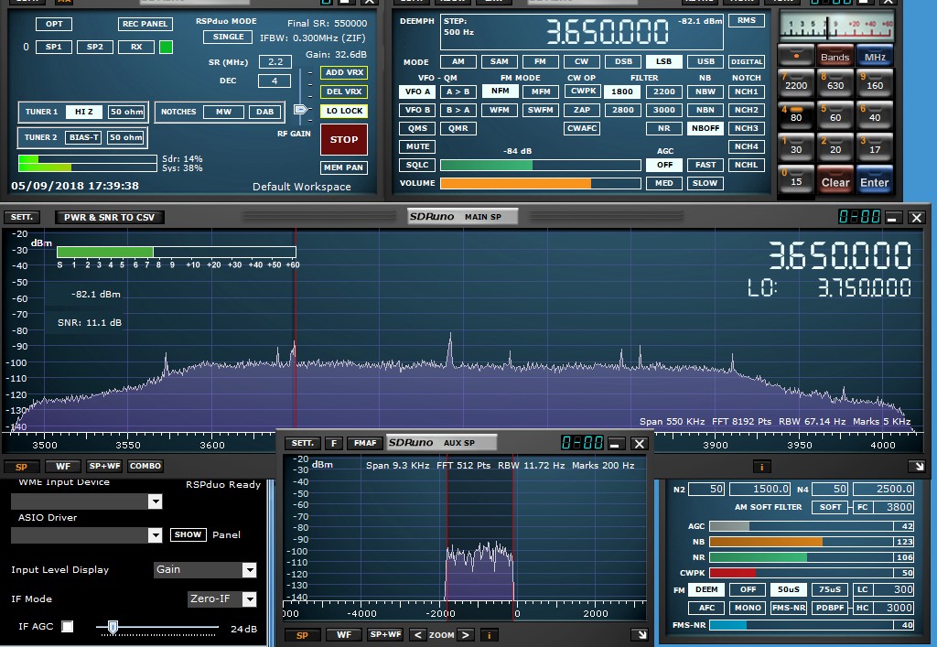Select the 2200 m band key

click(x=796, y=81)
